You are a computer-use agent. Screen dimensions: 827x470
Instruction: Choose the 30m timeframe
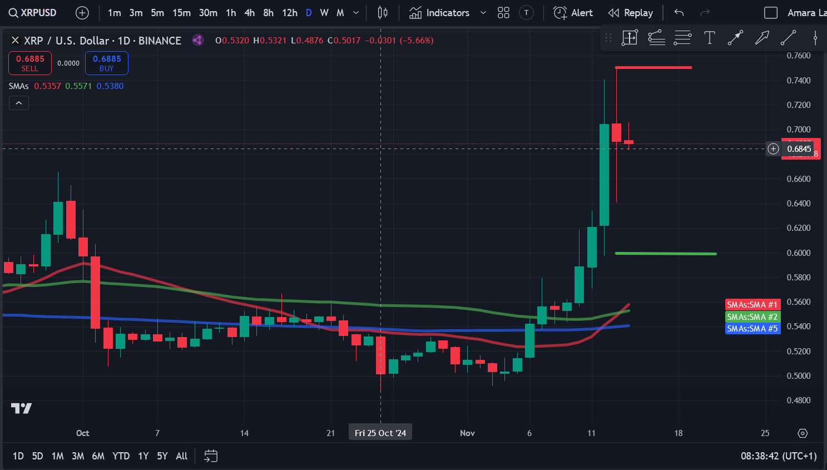pos(208,12)
